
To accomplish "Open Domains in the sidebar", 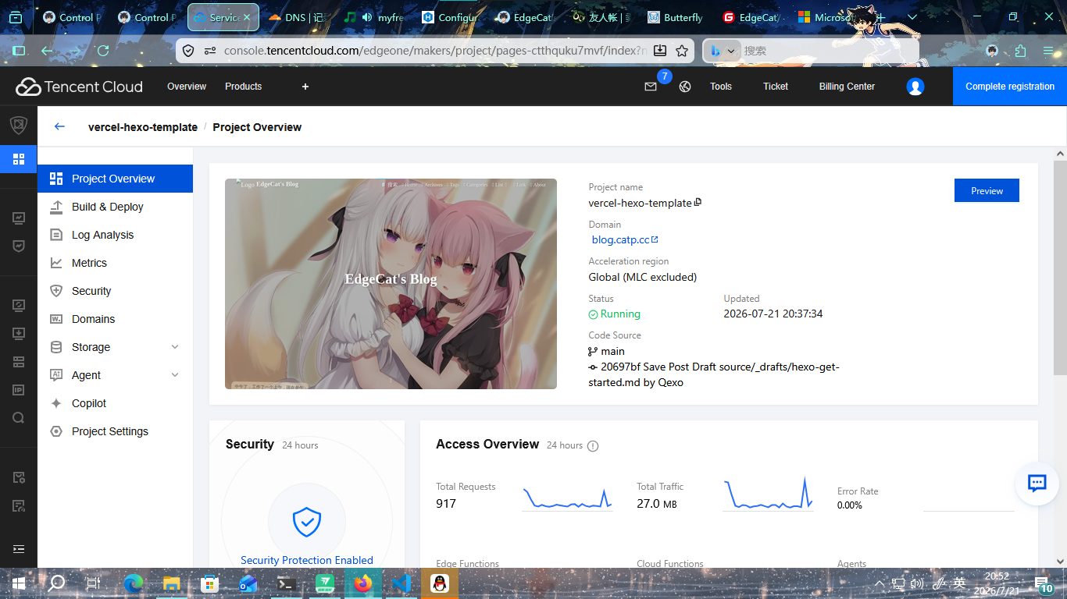I will pyautogui.click(x=115, y=319).
